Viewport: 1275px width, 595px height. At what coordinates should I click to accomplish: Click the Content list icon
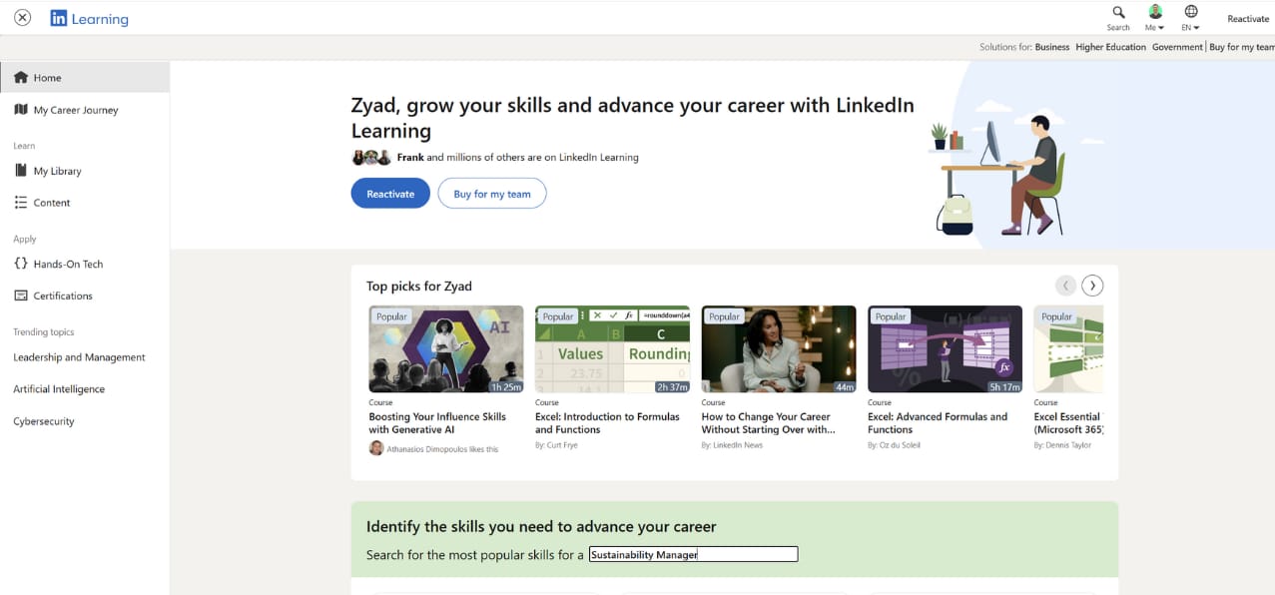(x=21, y=203)
